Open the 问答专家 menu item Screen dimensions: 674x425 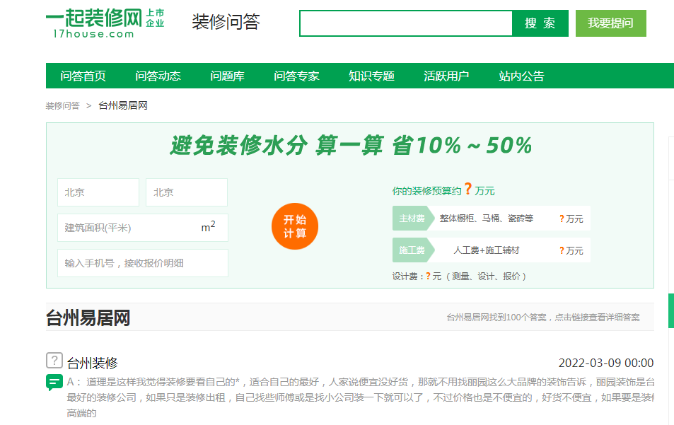(x=296, y=76)
